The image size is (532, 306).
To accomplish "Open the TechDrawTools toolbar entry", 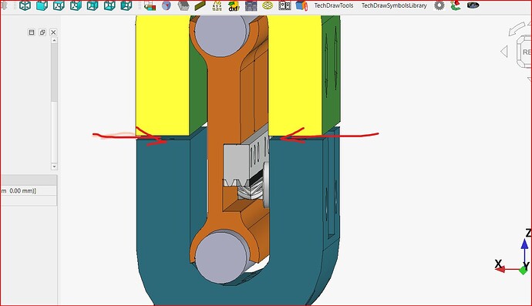I will click(x=334, y=5).
